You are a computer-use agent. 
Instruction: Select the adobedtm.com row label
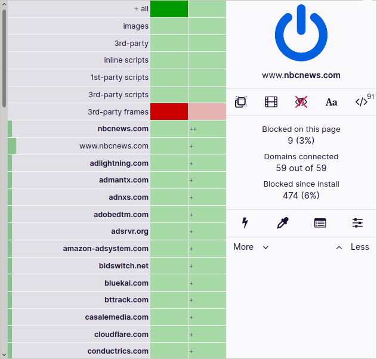79,214
